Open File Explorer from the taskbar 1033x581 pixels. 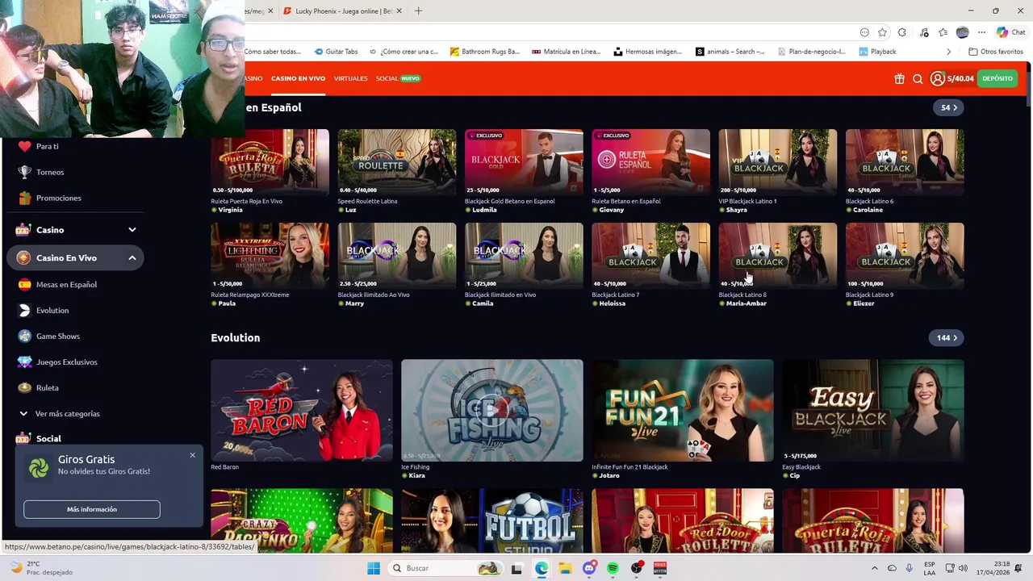565,568
